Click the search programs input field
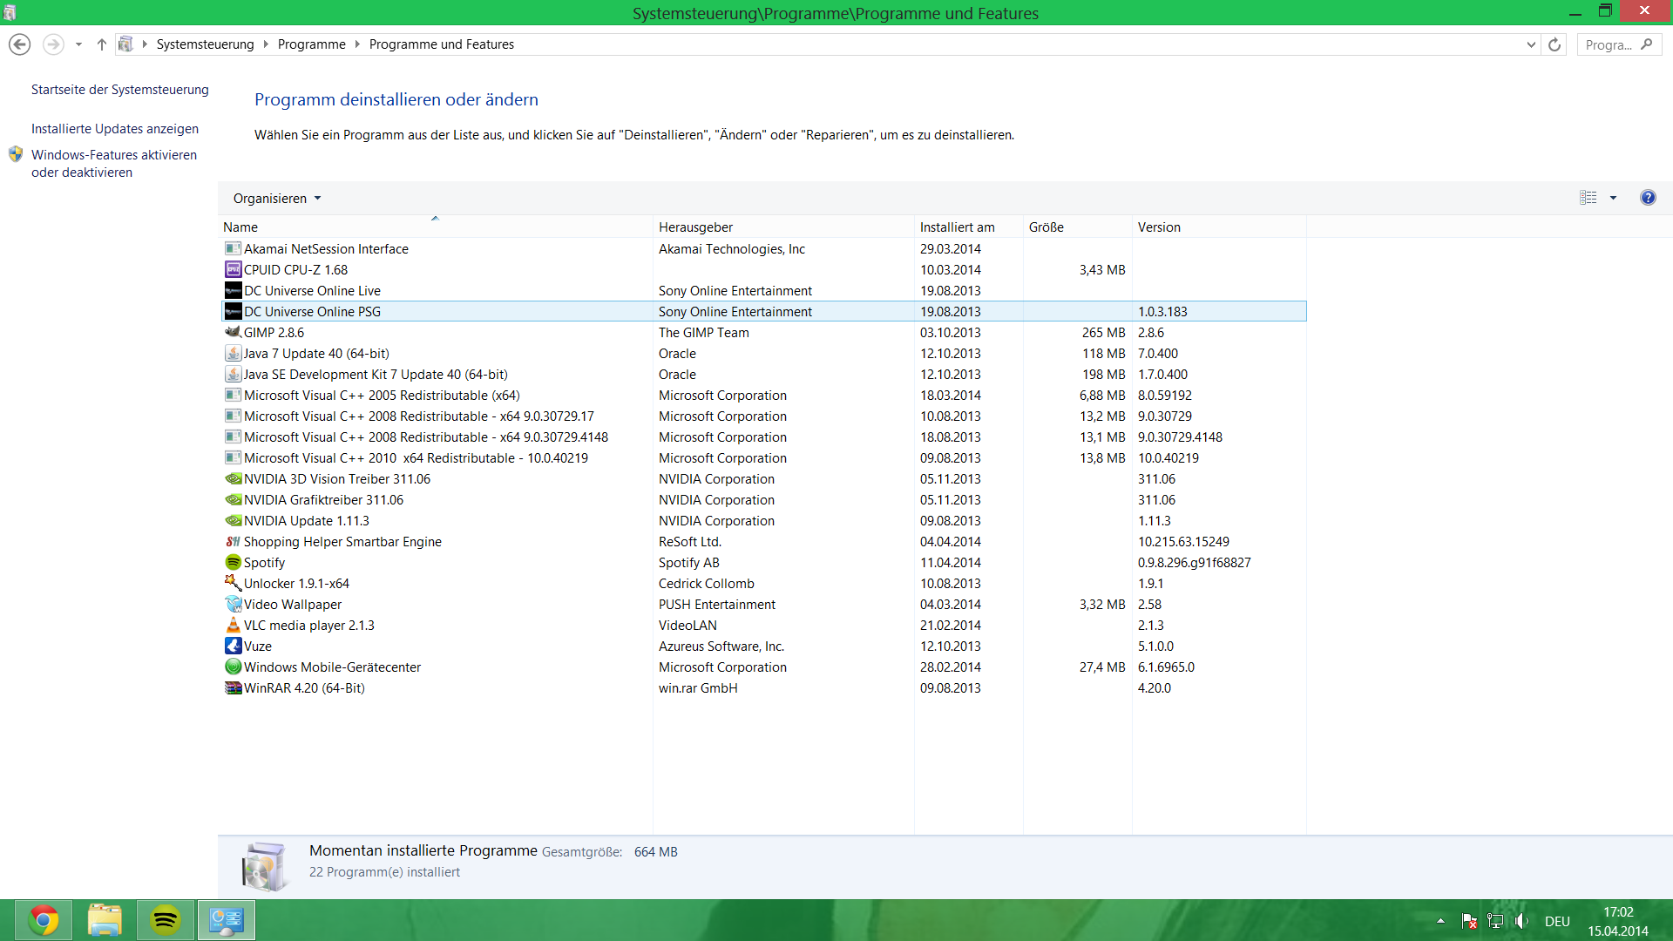The image size is (1673, 941). pos(1609,44)
